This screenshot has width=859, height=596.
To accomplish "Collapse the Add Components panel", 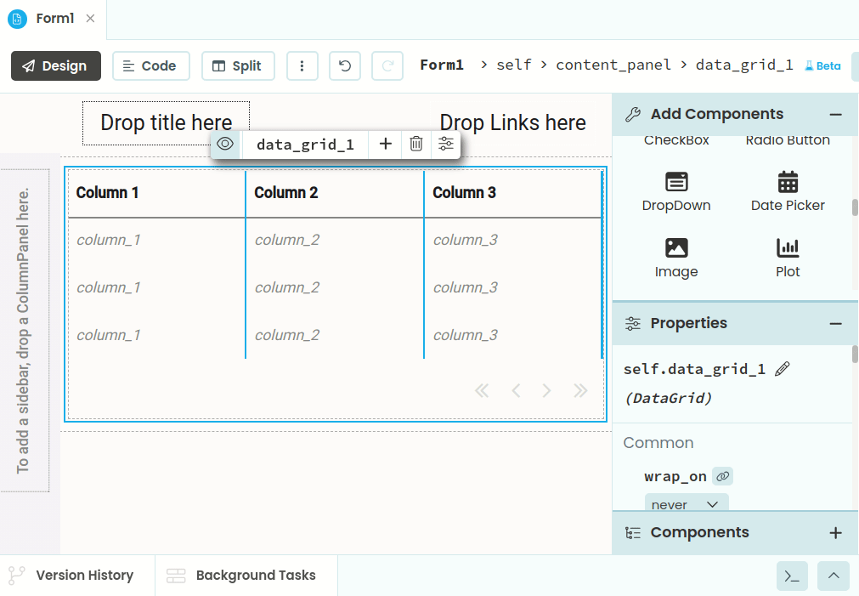I will pyautogui.click(x=836, y=115).
